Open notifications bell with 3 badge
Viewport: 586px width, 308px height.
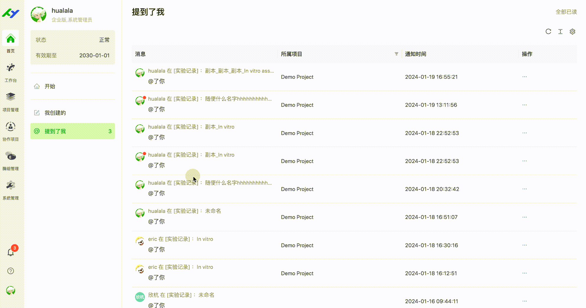(11, 252)
